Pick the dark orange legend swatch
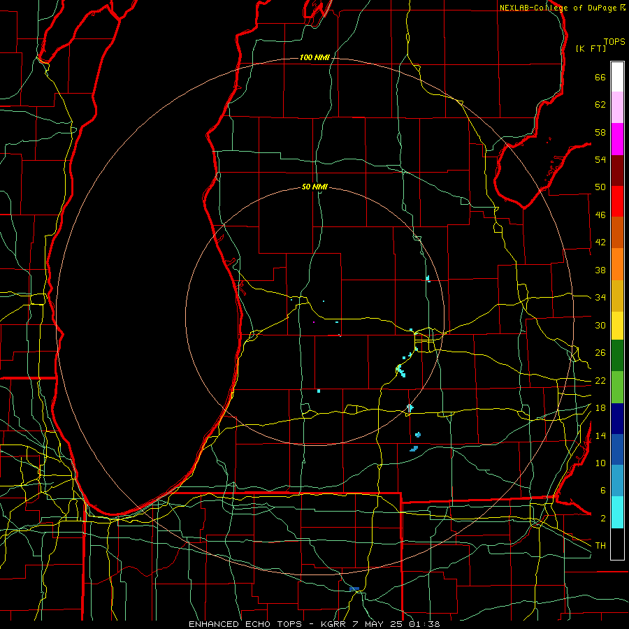 point(617,233)
